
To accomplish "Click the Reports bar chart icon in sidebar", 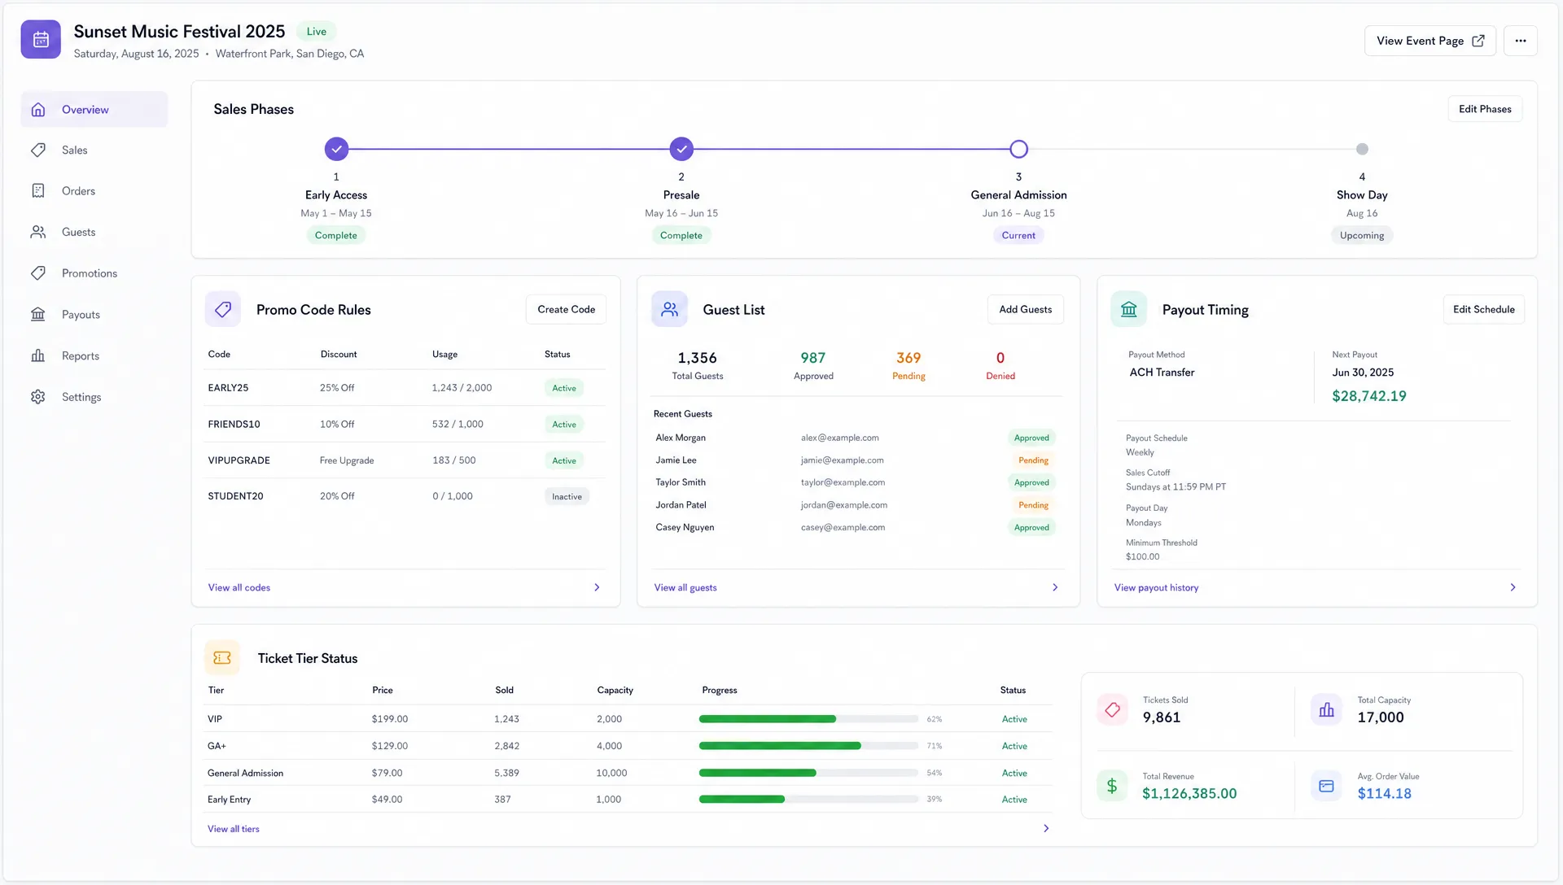I will click(38, 356).
